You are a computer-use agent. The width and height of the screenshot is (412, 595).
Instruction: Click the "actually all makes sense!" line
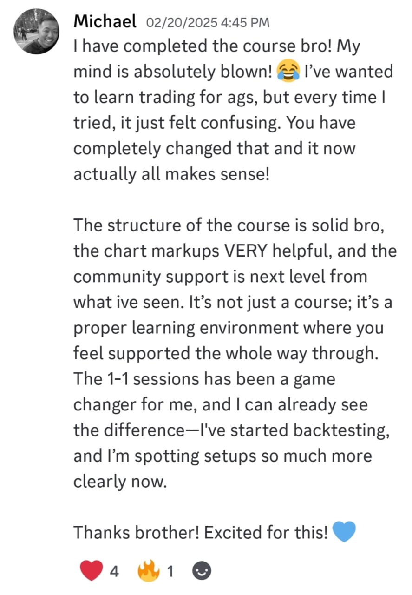tap(171, 174)
